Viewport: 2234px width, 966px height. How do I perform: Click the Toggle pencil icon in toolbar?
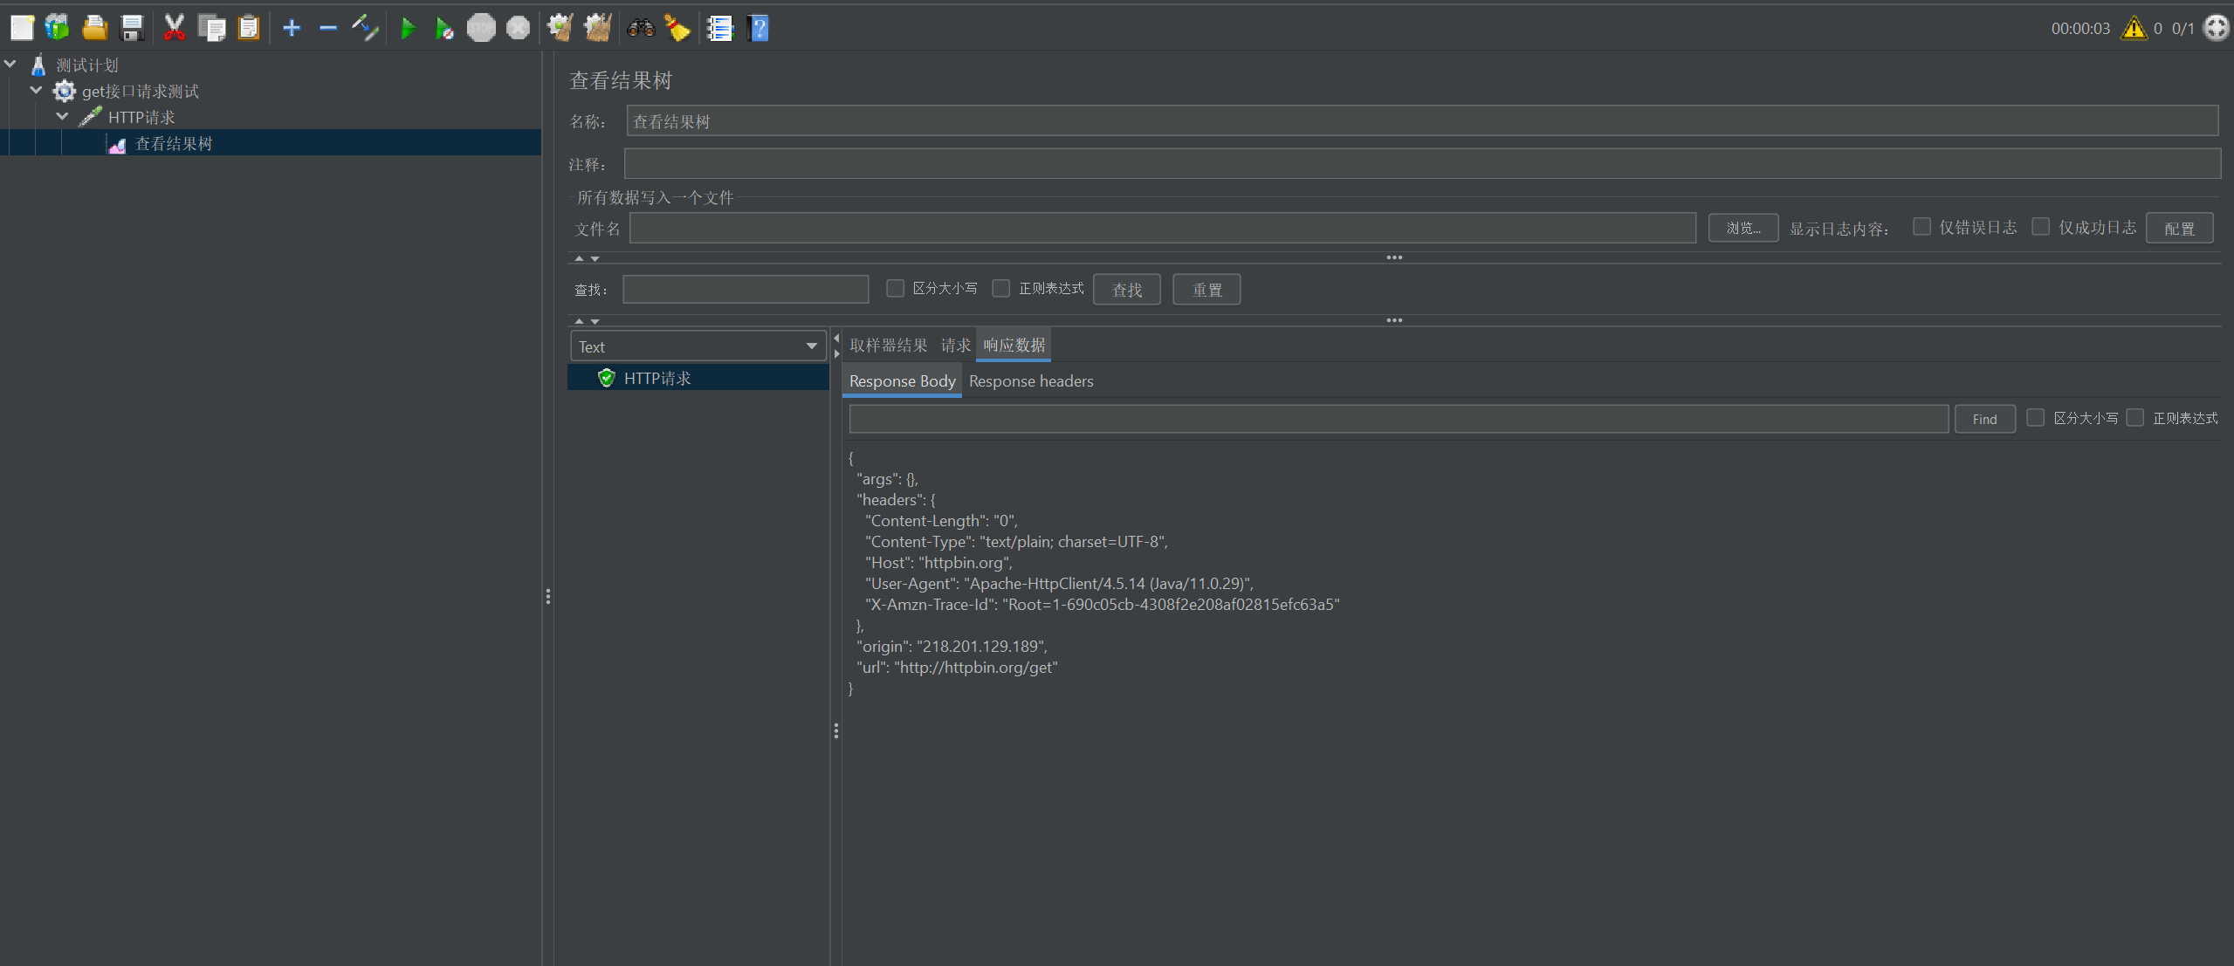coord(365,28)
